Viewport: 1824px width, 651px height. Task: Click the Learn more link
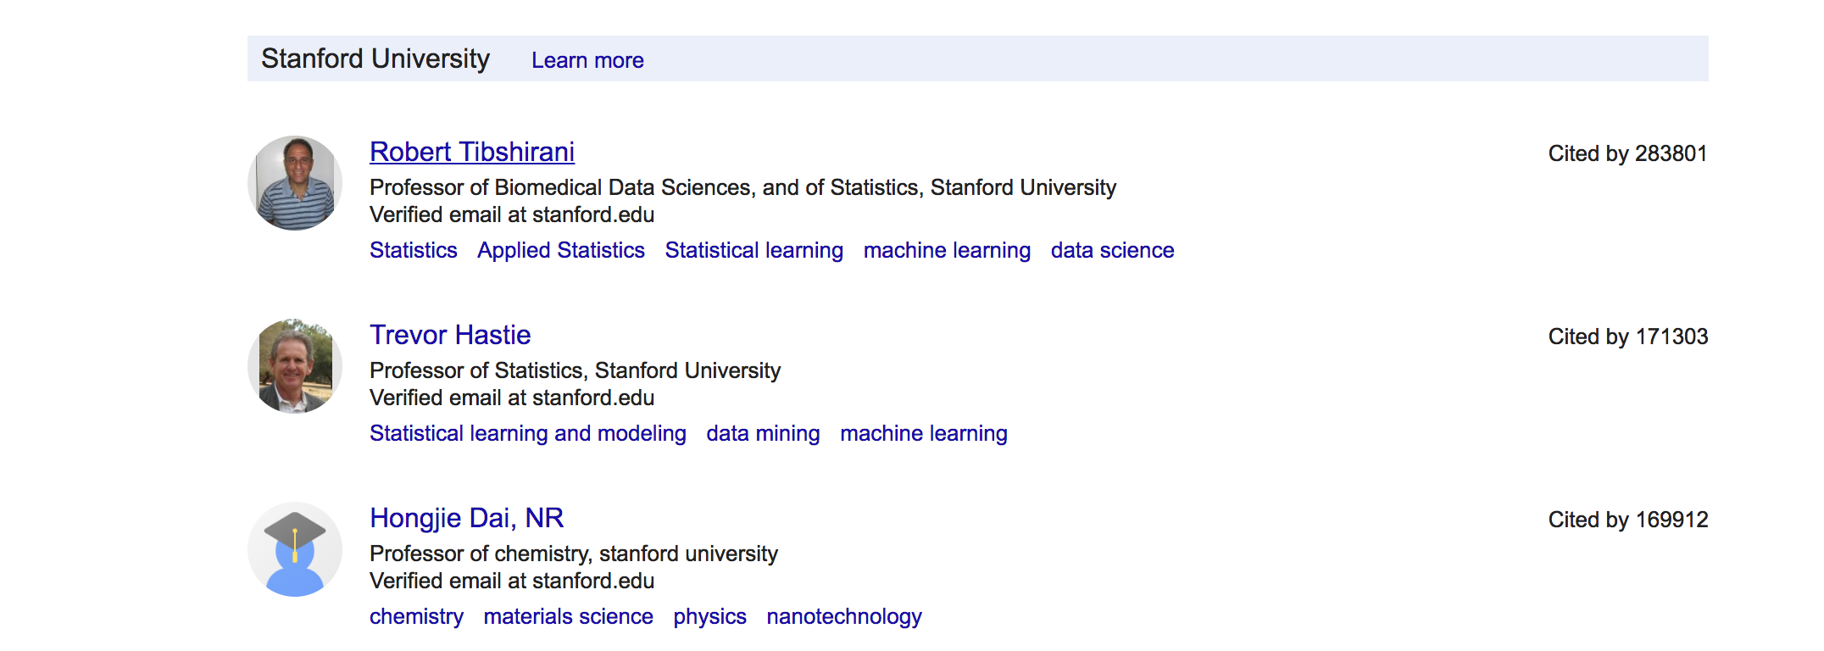587,60
